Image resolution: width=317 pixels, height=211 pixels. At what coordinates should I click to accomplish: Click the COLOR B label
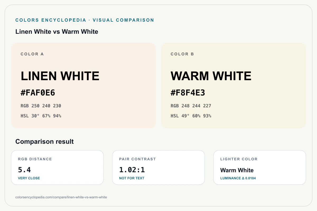[x=182, y=54]
